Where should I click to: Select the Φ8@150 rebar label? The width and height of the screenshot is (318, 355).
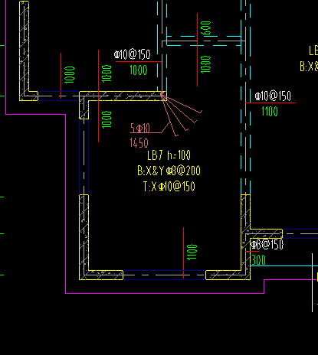(267, 244)
